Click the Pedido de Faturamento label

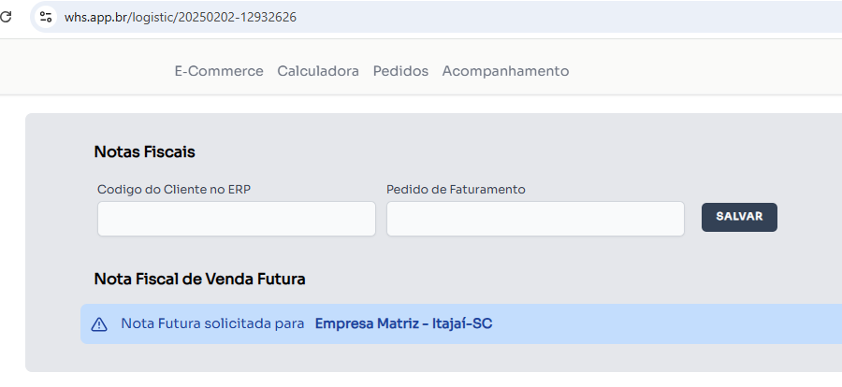coord(456,190)
